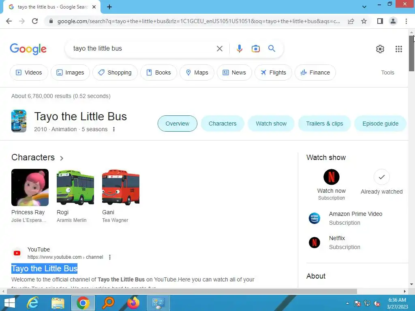415x311 pixels.
Task: Launch Firefox from taskbar
Action: [133, 303]
